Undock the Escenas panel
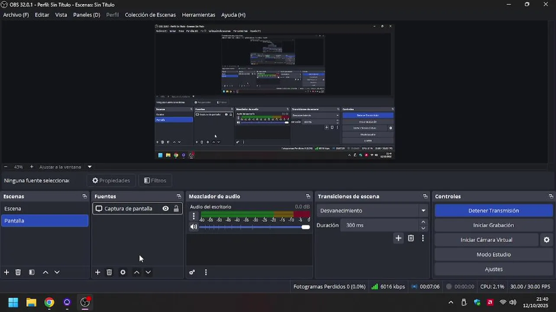Viewport: 556px width, 312px height. [84, 196]
